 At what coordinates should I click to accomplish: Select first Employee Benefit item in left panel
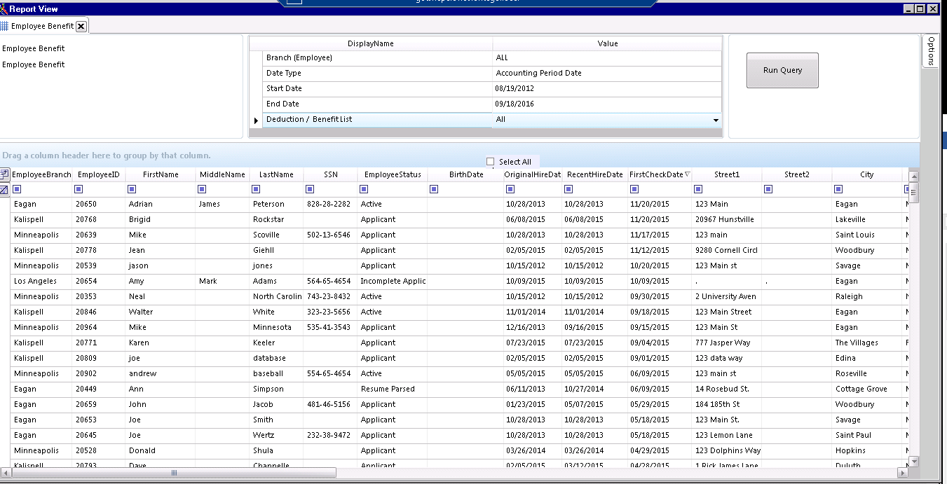tap(34, 48)
